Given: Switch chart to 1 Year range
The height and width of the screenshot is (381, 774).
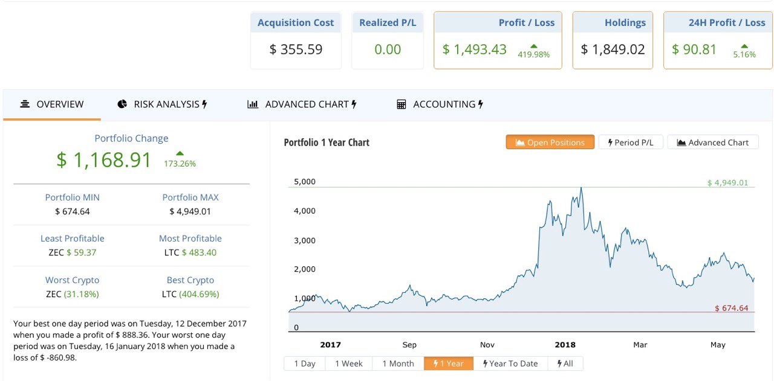Looking at the screenshot, I should (x=448, y=363).
